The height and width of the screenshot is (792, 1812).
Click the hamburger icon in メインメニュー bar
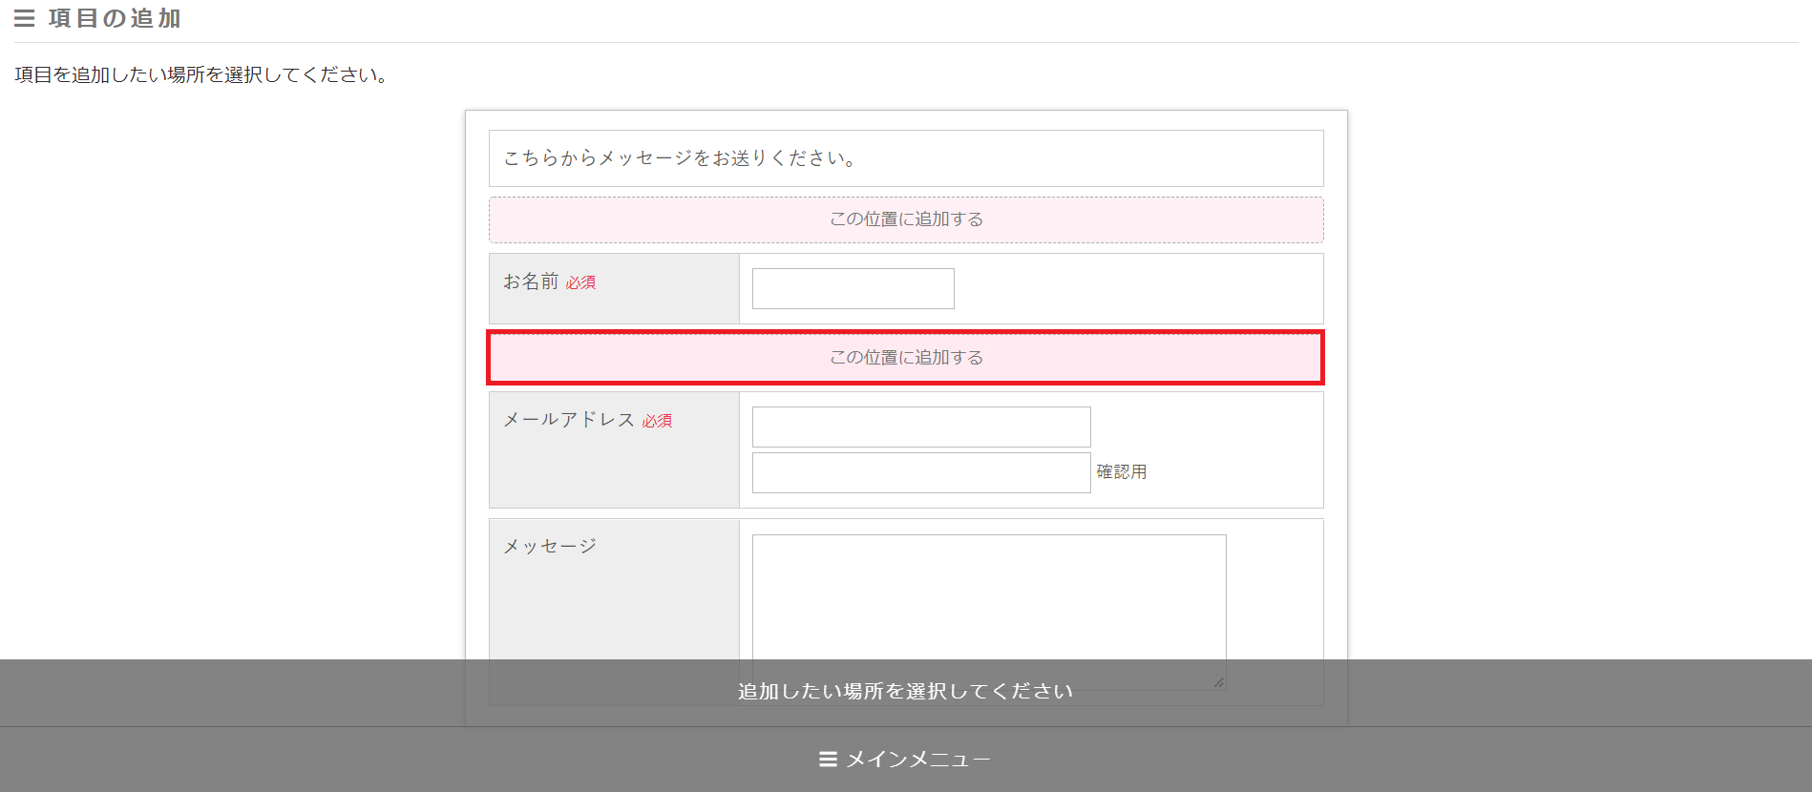(828, 760)
